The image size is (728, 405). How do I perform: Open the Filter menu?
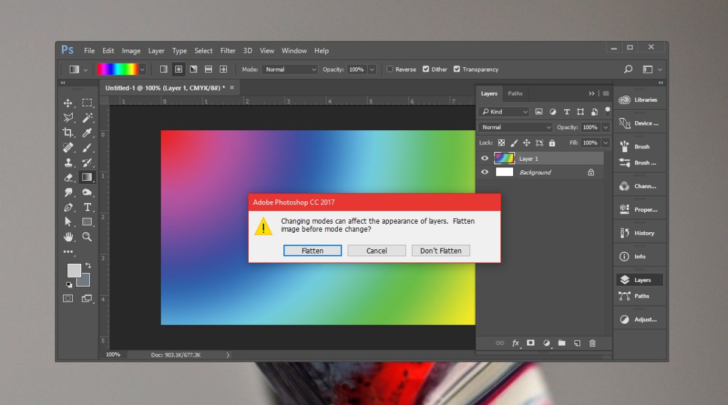click(x=227, y=50)
